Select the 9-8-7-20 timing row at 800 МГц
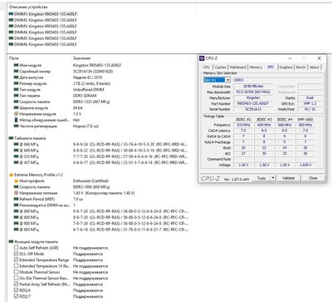Screen dimensions: 332x302 [x=101, y=211]
